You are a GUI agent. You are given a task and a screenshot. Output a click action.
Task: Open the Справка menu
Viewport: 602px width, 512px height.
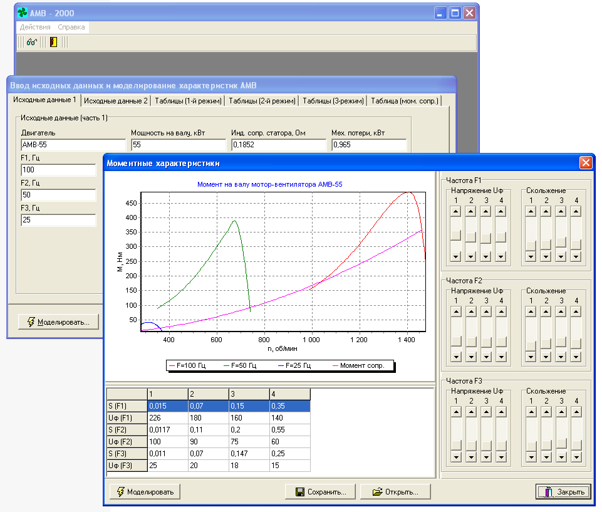[71, 27]
